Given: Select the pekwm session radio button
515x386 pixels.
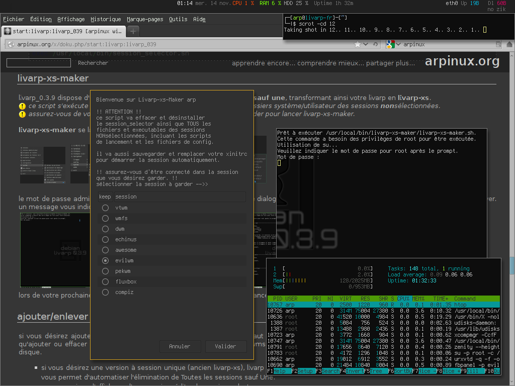Looking at the screenshot, I should point(105,271).
